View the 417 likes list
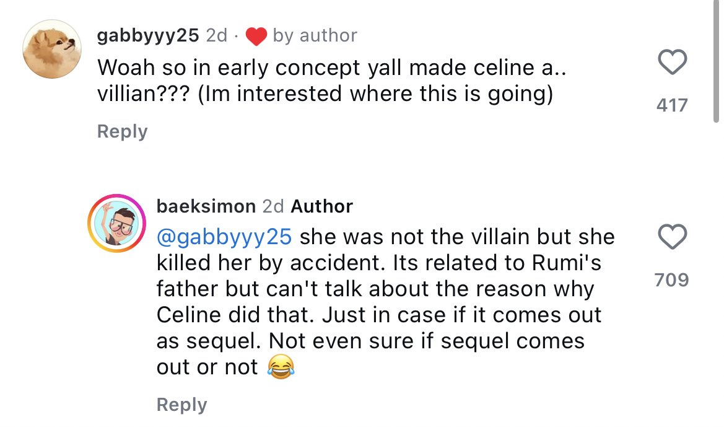Viewport: 724px width, 427px height. [x=672, y=105]
